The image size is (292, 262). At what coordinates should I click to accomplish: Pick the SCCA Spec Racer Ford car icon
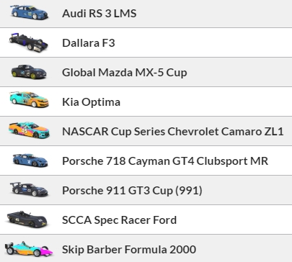click(x=27, y=219)
